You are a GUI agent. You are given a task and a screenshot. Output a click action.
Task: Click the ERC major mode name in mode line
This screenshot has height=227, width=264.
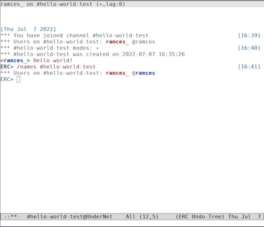point(183,216)
